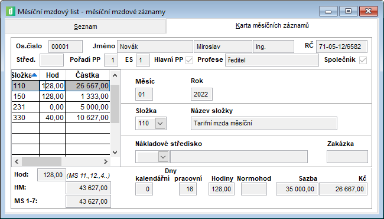Click the table scroll up arrow

point(115,75)
